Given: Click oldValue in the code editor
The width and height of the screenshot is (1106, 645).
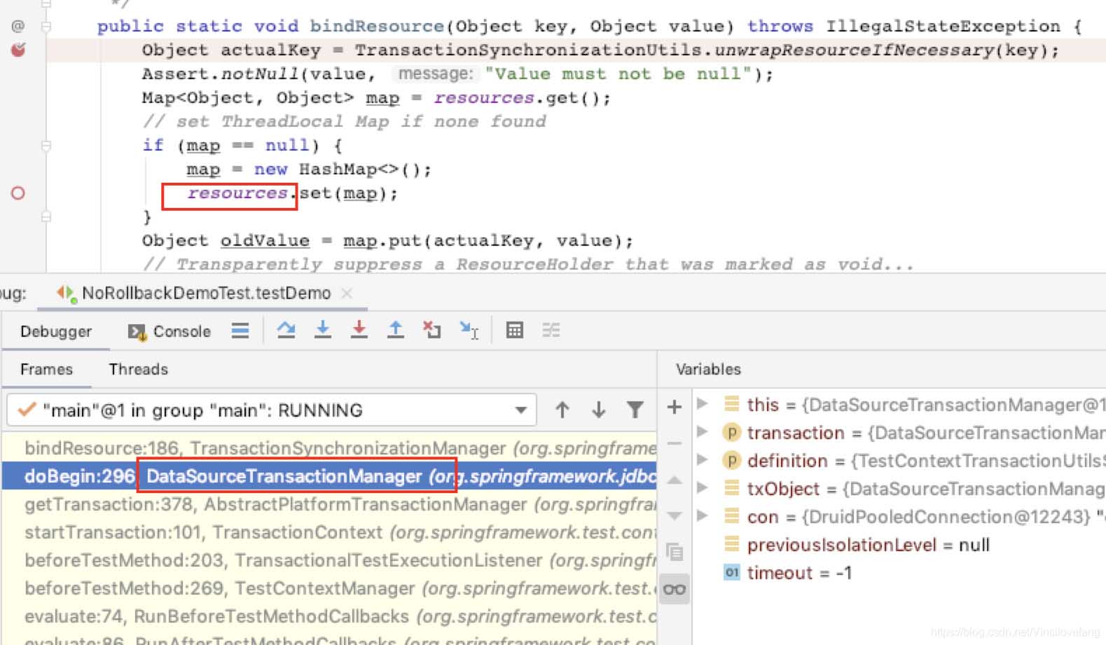Looking at the screenshot, I should click(265, 240).
